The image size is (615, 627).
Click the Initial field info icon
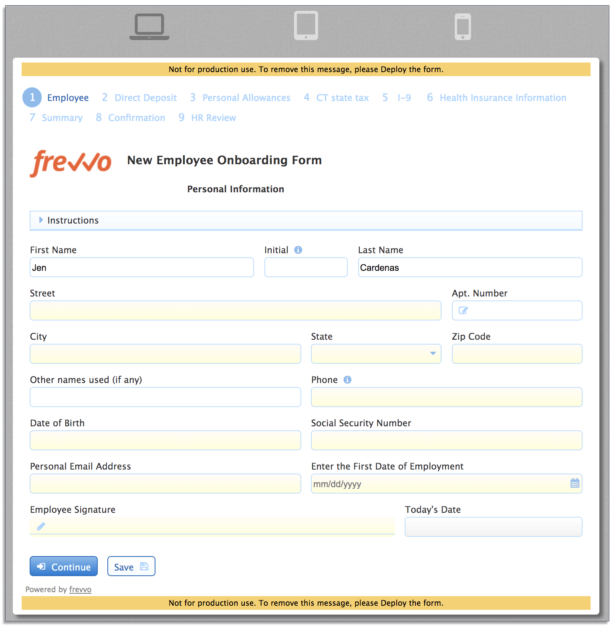click(x=298, y=250)
